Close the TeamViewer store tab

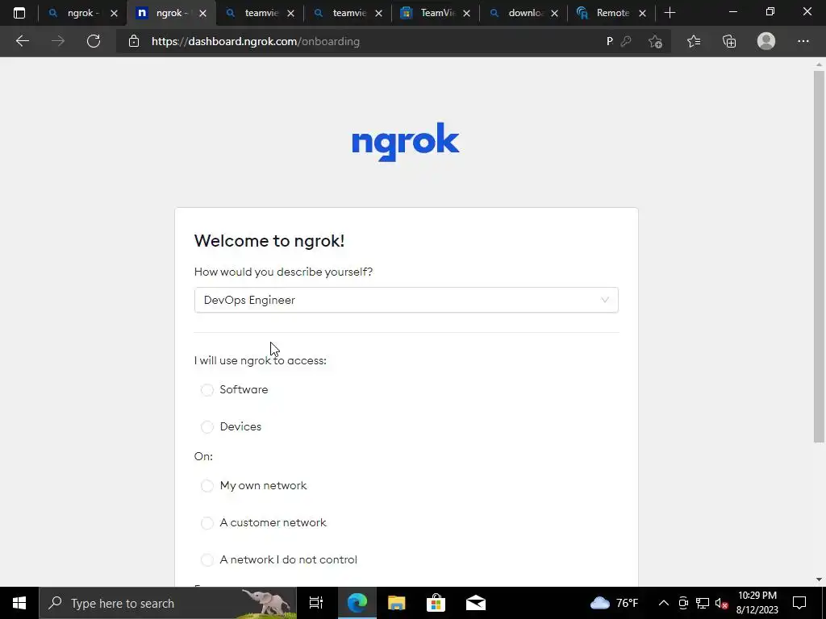[x=466, y=13]
